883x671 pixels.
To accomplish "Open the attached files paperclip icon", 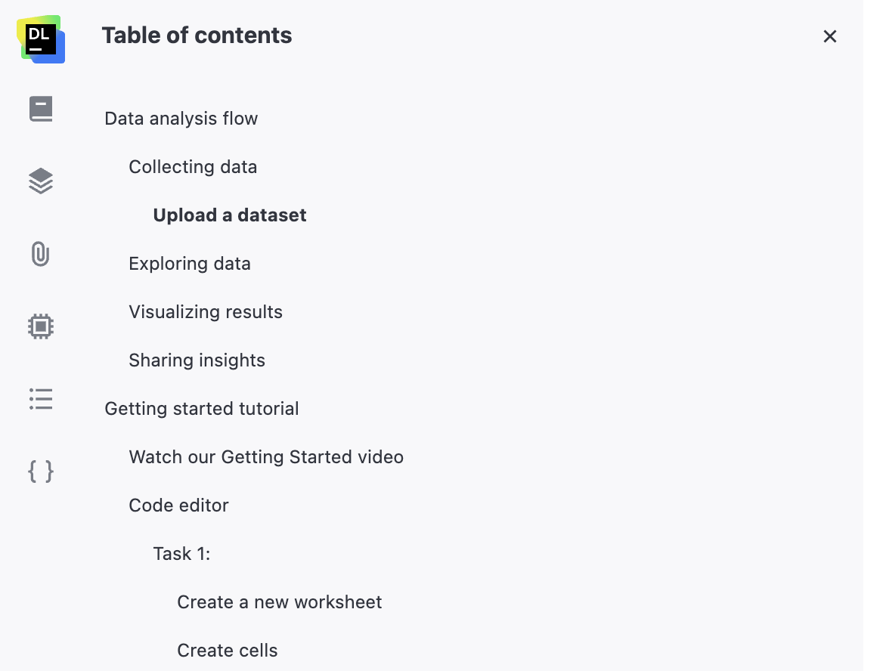I will [x=40, y=253].
